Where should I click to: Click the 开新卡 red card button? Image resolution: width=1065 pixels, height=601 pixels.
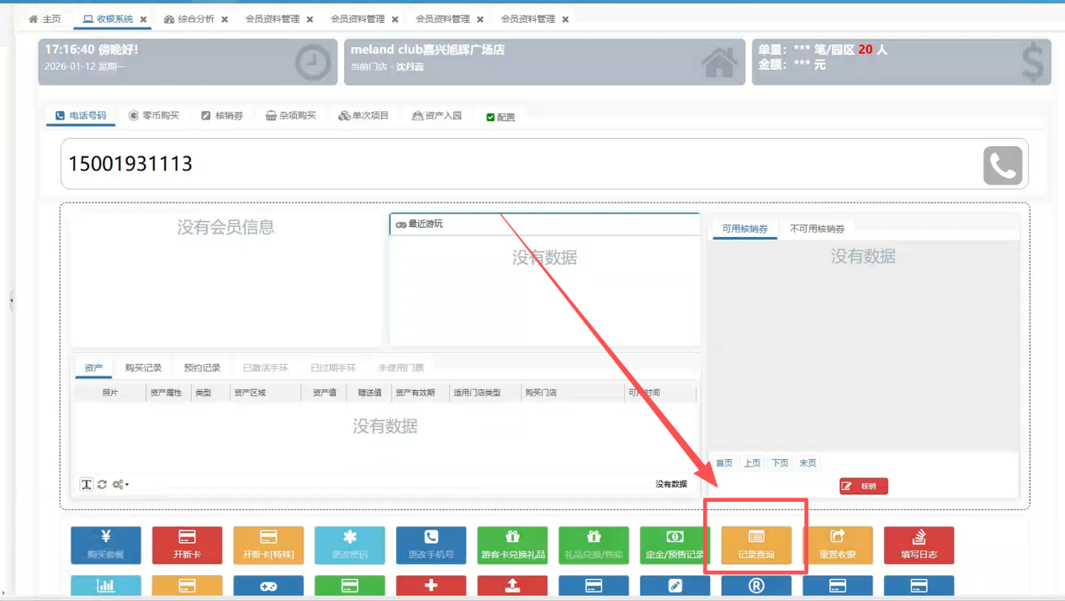[187, 545]
